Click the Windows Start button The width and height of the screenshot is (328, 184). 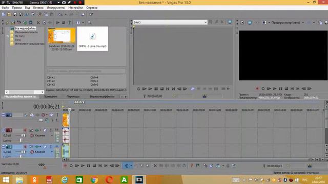[6, 179]
